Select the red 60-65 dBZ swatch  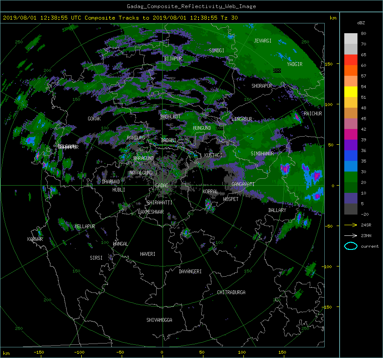(x=351, y=60)
